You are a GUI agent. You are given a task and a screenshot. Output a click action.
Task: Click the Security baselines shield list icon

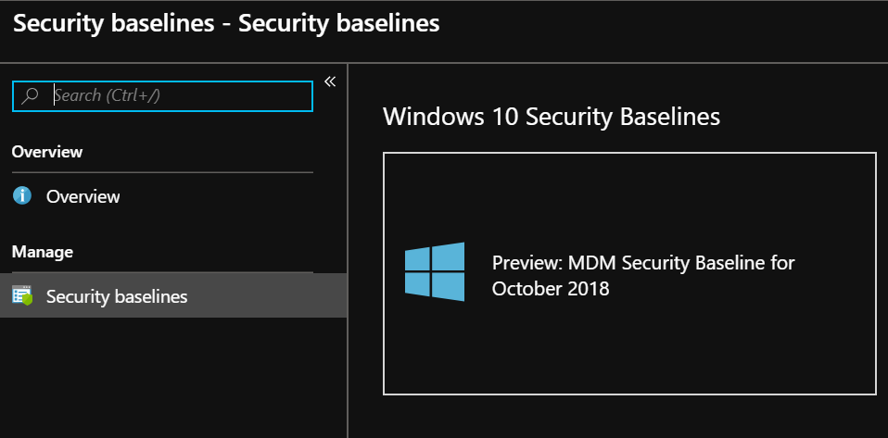click(x=22, y=296)
